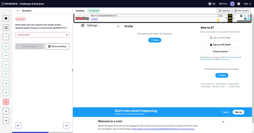The width and height of the screenshot is (254, 133).
Task: Expand the 'About this capture' dropdown
Action: (244, 21)
